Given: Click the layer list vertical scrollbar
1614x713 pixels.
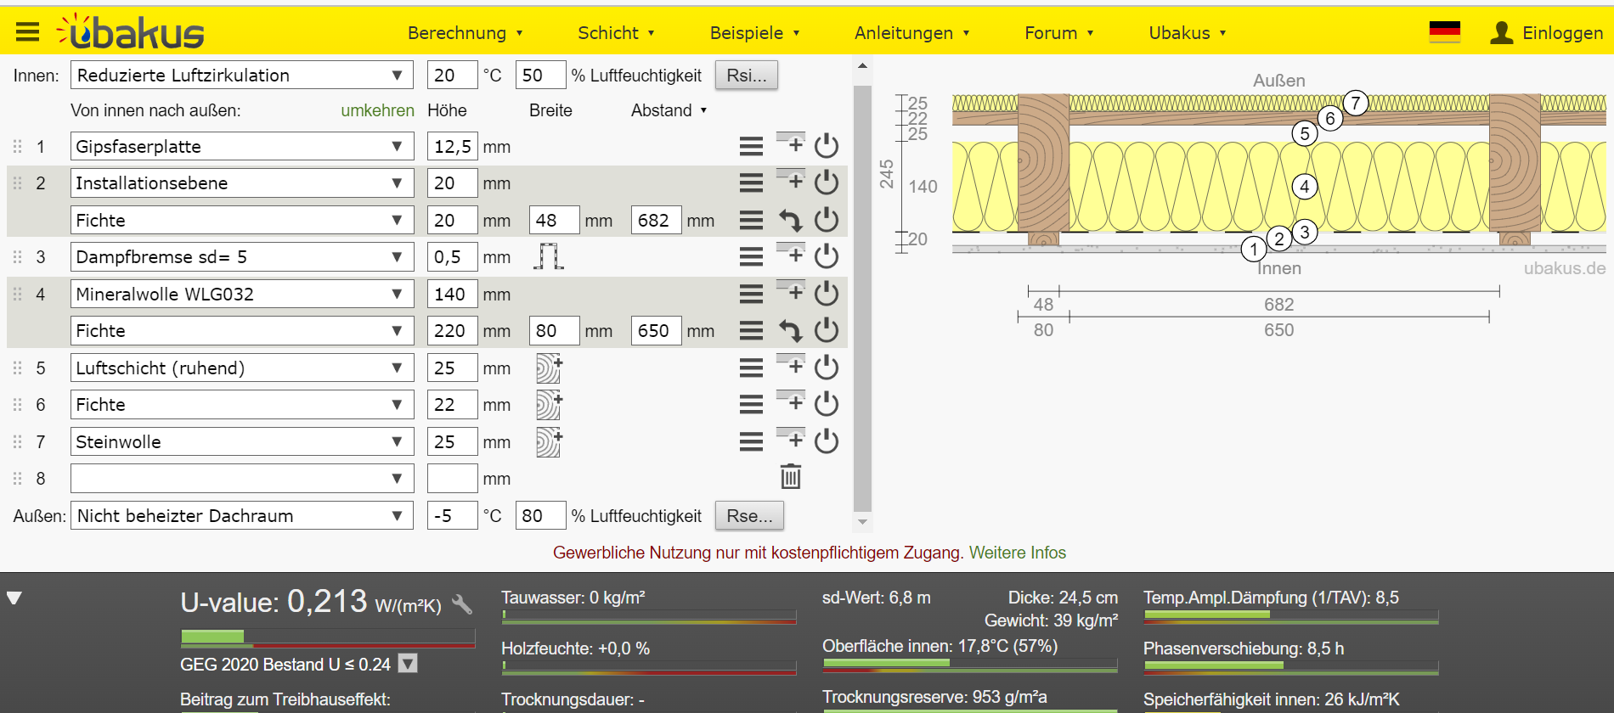Looking at the screenshot, I should pyautogui.click(x=862, y=297).
